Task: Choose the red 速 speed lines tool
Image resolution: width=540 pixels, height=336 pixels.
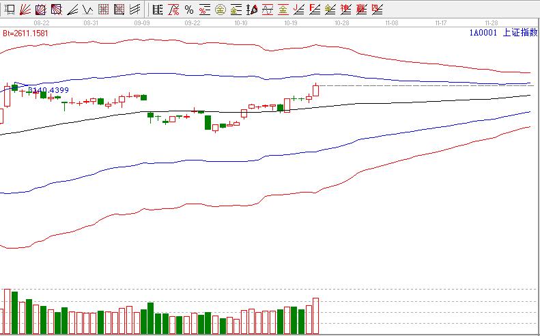Action: pos(345,10)
